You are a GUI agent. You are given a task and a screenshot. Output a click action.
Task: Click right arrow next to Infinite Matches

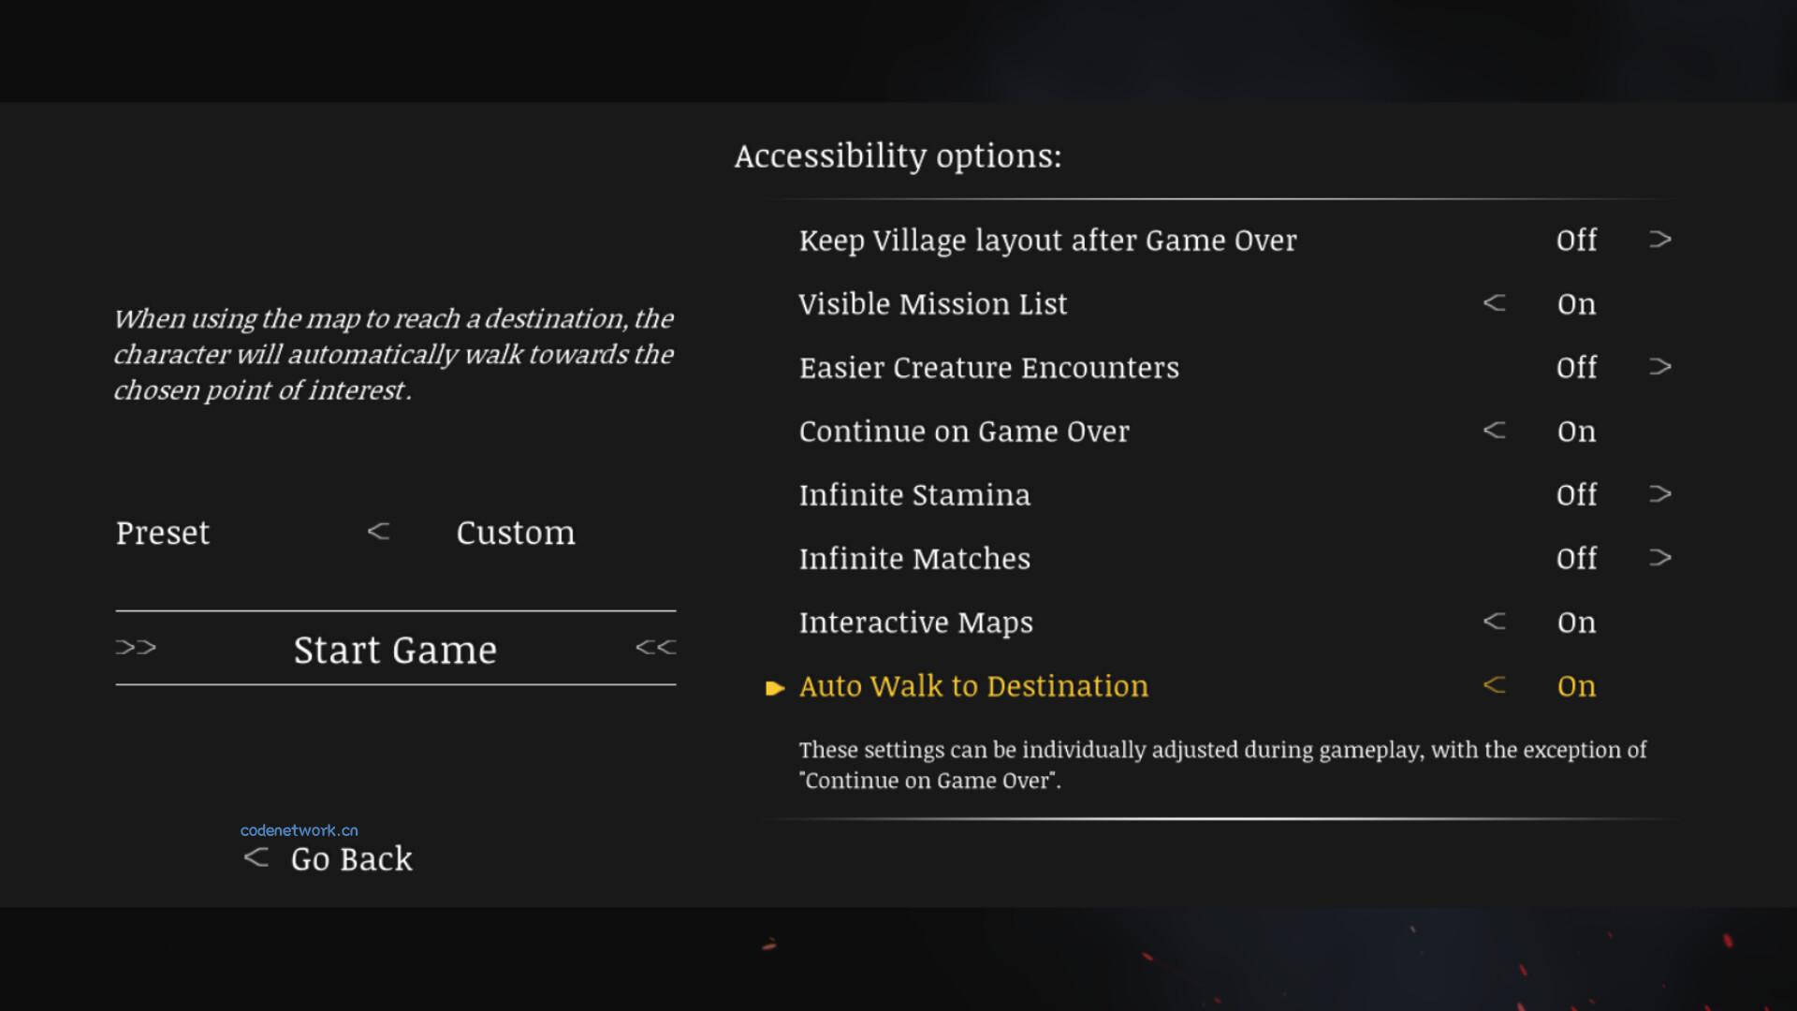tap(1660, 558)
